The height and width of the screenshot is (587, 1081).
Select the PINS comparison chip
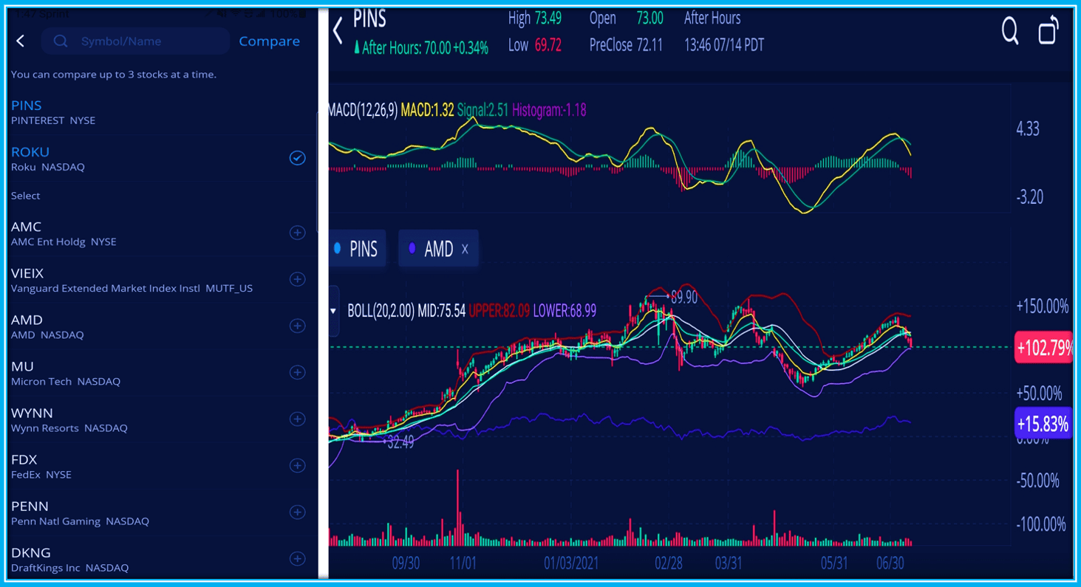click(356, 249)
